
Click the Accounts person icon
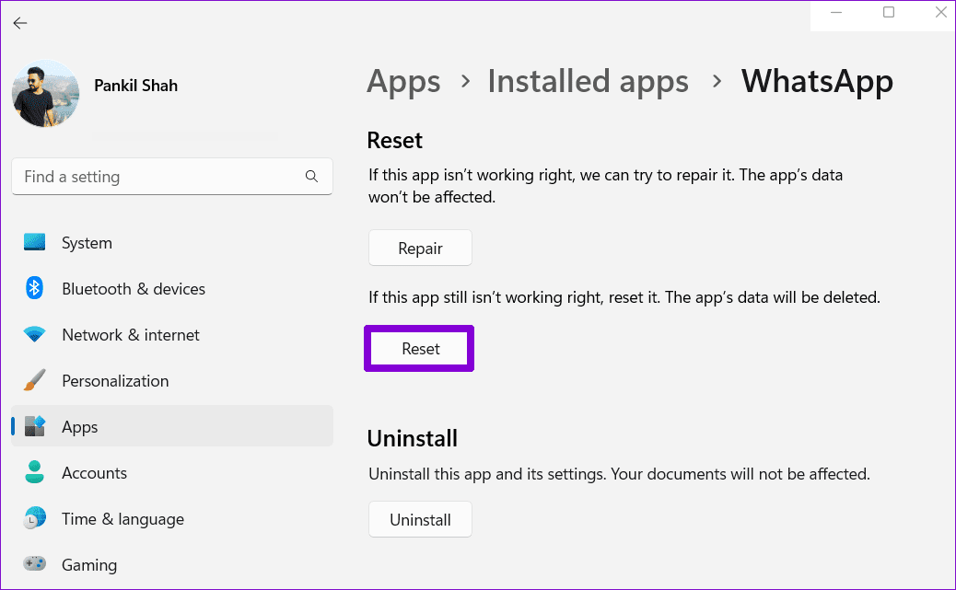click(35, 472)
